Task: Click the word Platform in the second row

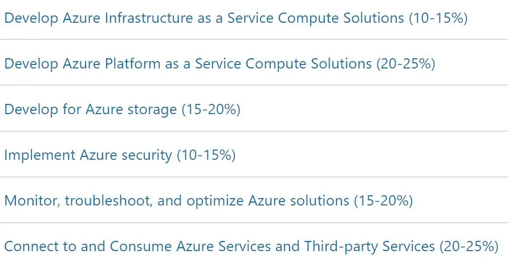Action: coord(132,63)
